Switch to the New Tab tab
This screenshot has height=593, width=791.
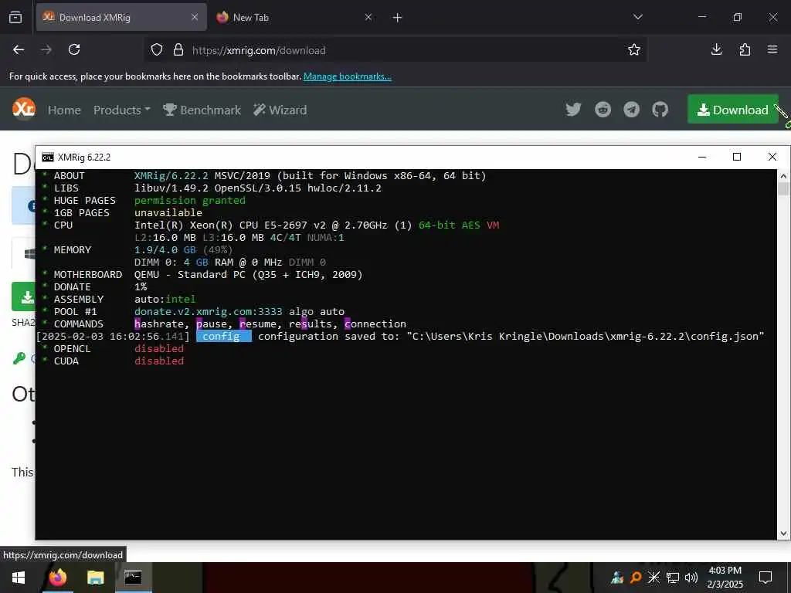[296, 17]
